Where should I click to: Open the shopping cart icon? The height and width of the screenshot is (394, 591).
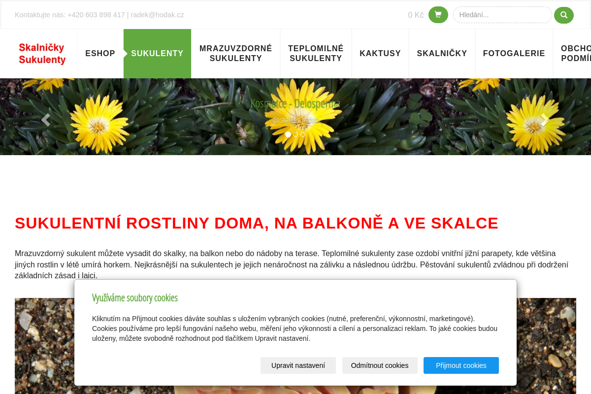437,15
